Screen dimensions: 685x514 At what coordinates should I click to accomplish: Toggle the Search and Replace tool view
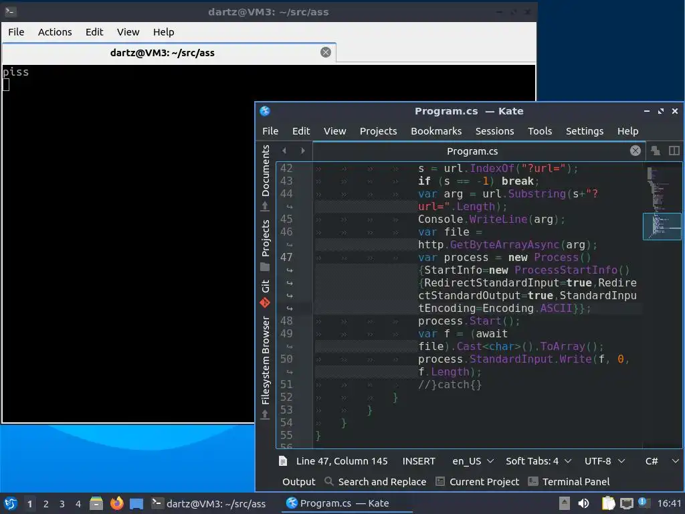375,482
